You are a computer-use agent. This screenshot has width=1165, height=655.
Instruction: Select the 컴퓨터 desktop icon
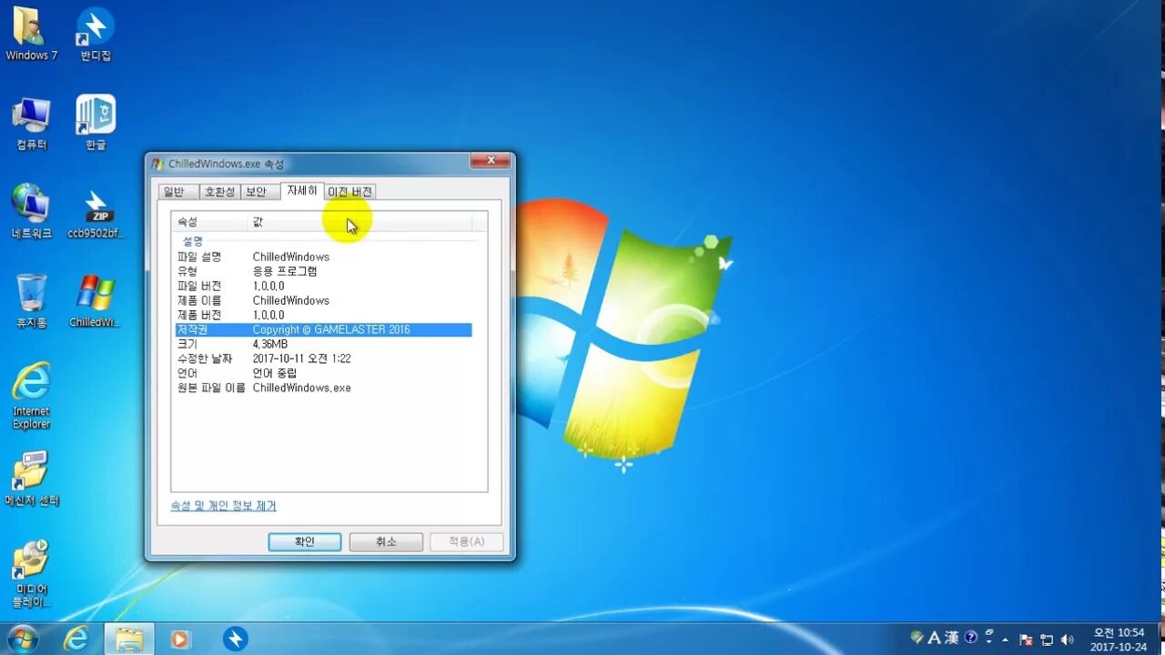pyautogui.click(x=31, y=123)
